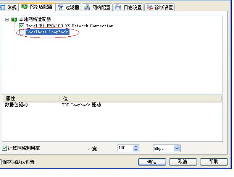Click the 帮助 button
Viewport: 234px width, 177px height.
[214, 162]
